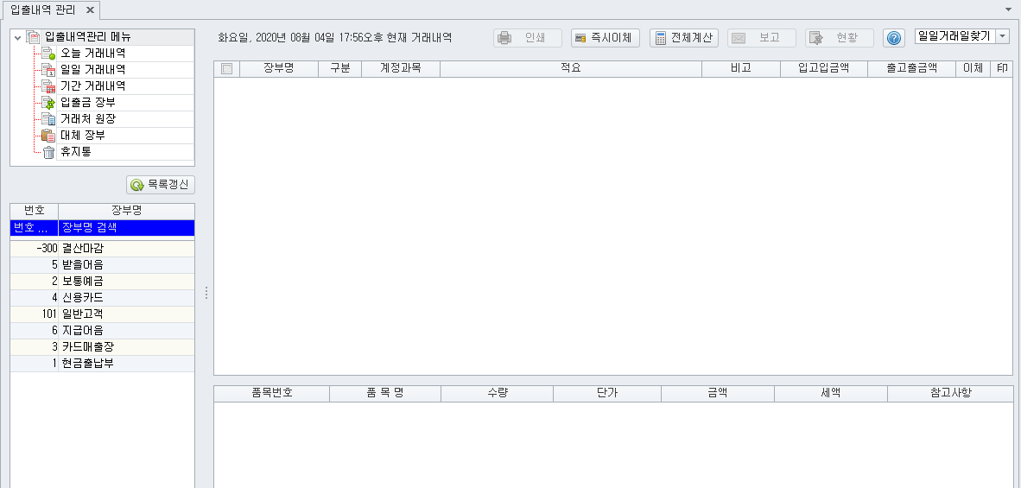Select the 보통예금 ledger row

(83, 282)
